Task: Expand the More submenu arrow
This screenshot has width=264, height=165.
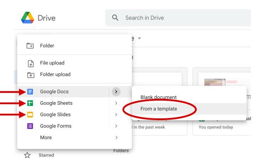Action: [116, 137]
